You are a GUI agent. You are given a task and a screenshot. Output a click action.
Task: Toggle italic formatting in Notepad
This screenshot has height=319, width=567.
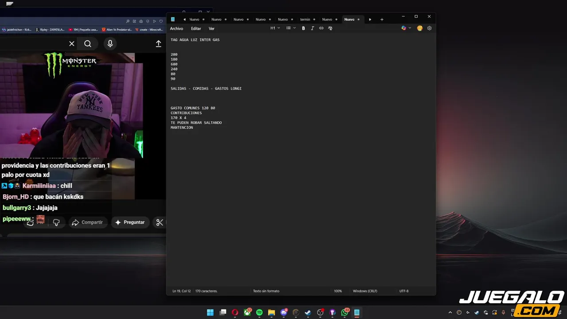312,28
